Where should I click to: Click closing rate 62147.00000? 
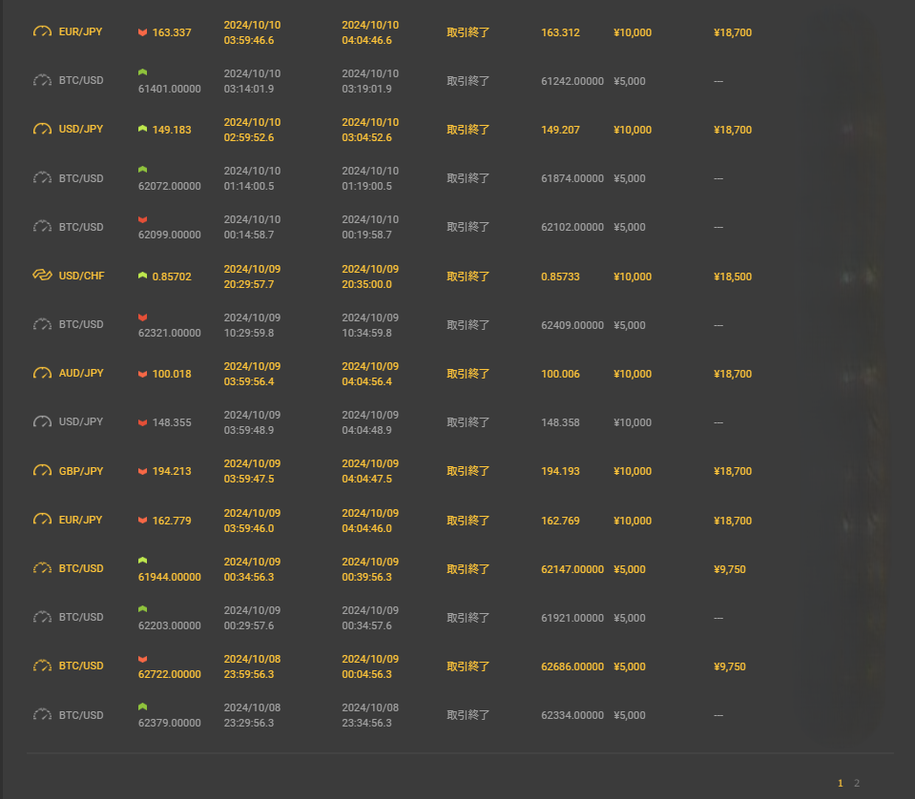pyautogui.click(x=572, y=569)
